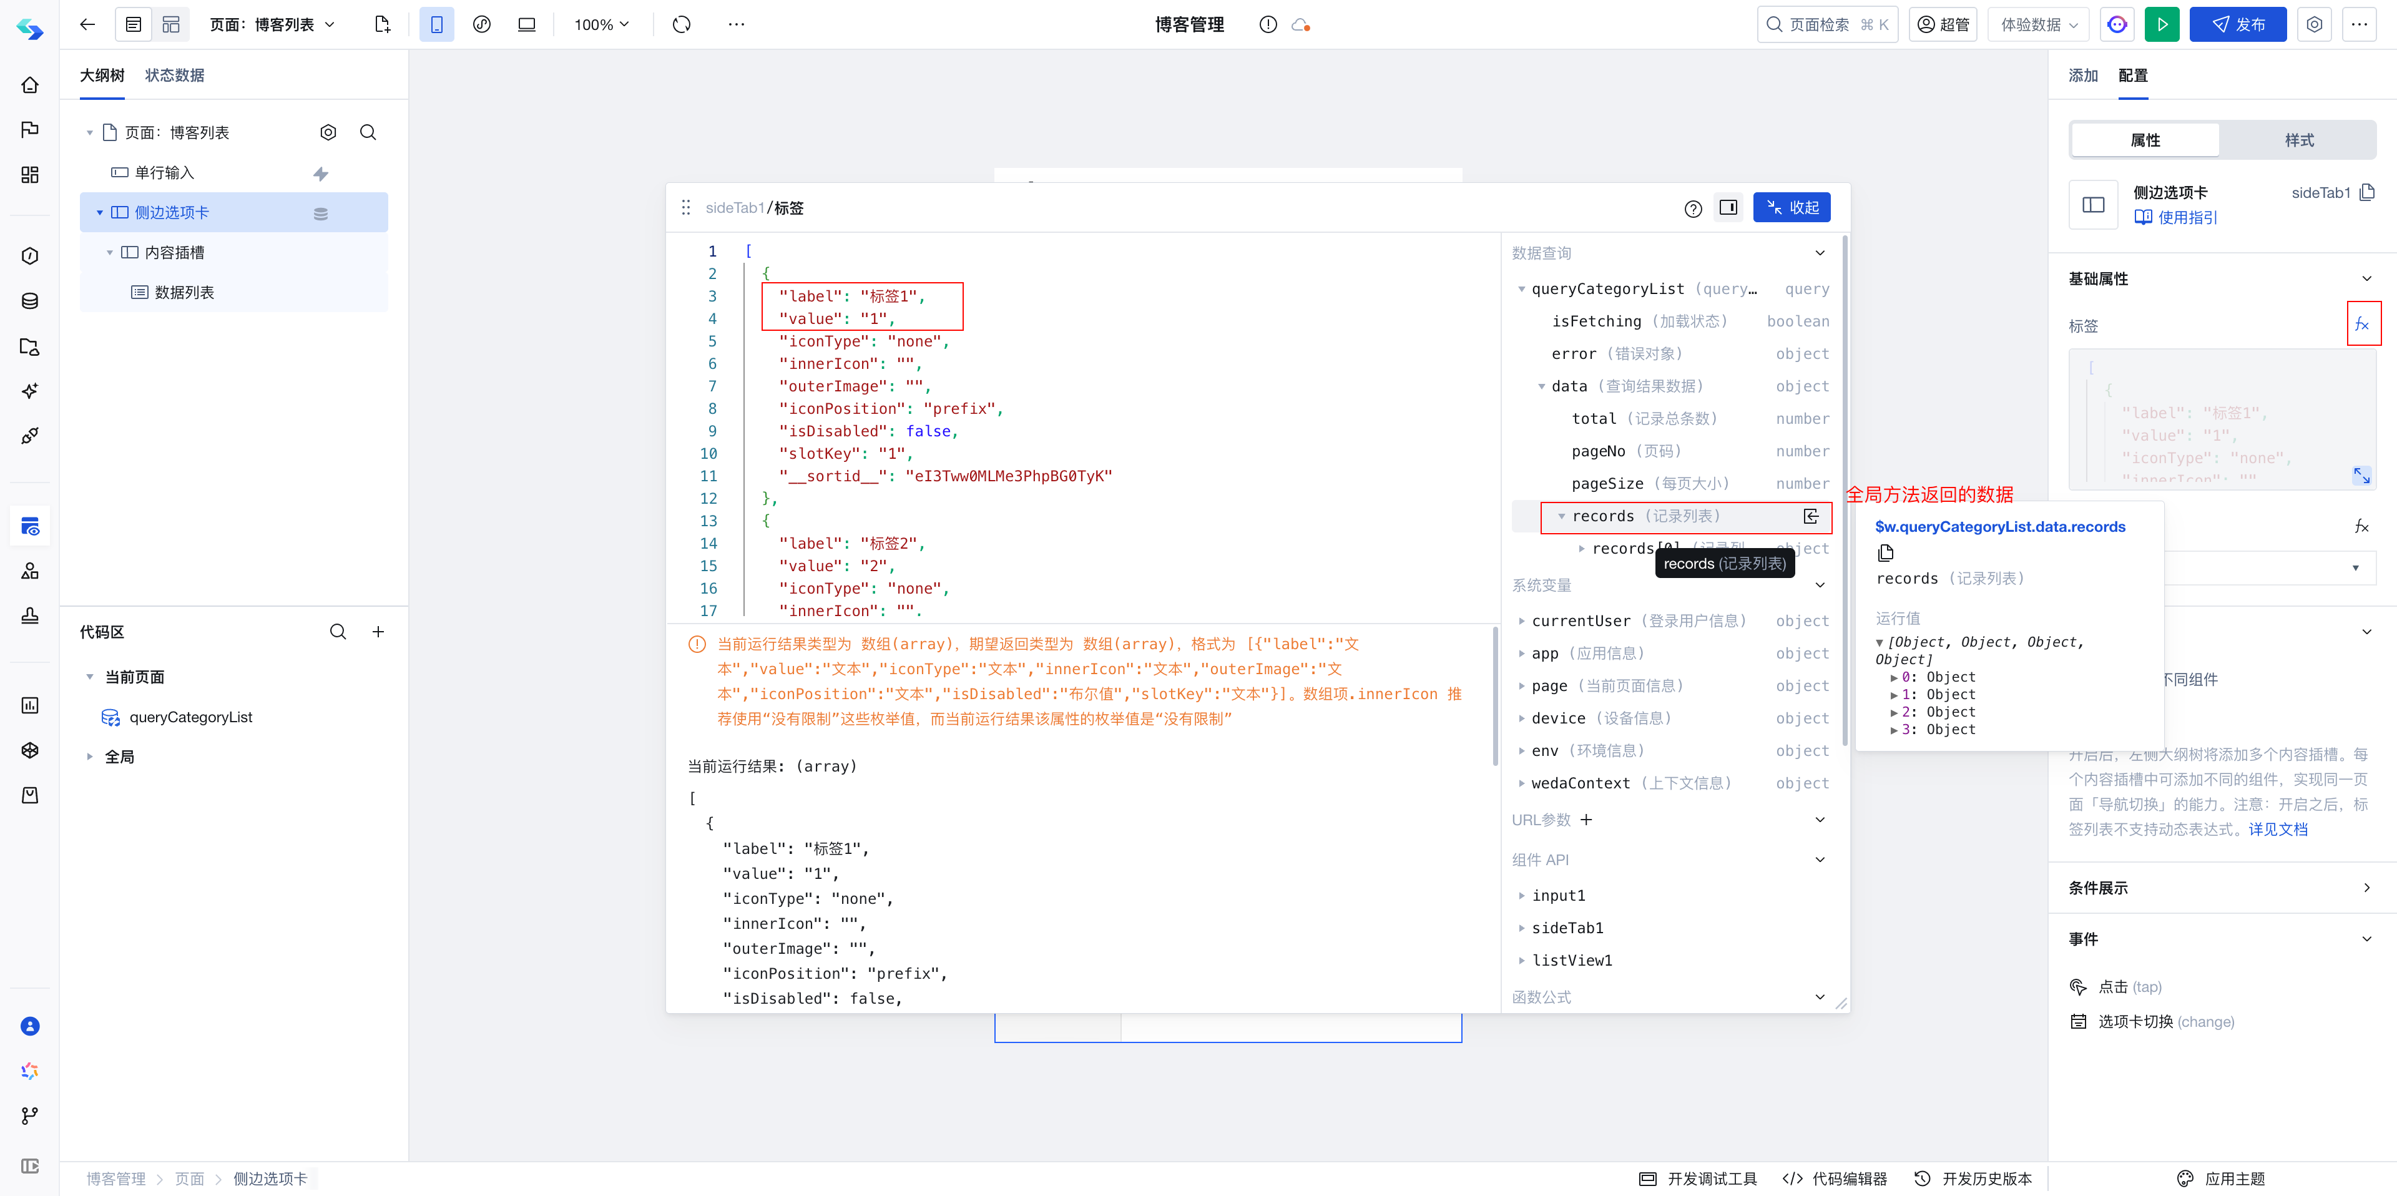Screen dimensions: 2397x1196
Task: Open settings hexagon icon in top bar
Action: tap(2314, 25)
